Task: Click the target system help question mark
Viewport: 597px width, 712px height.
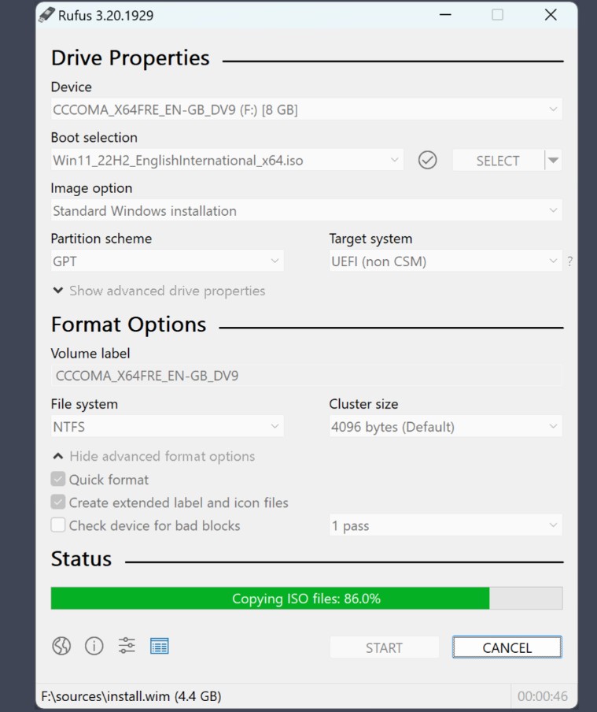Action: (x=569, y=261)
